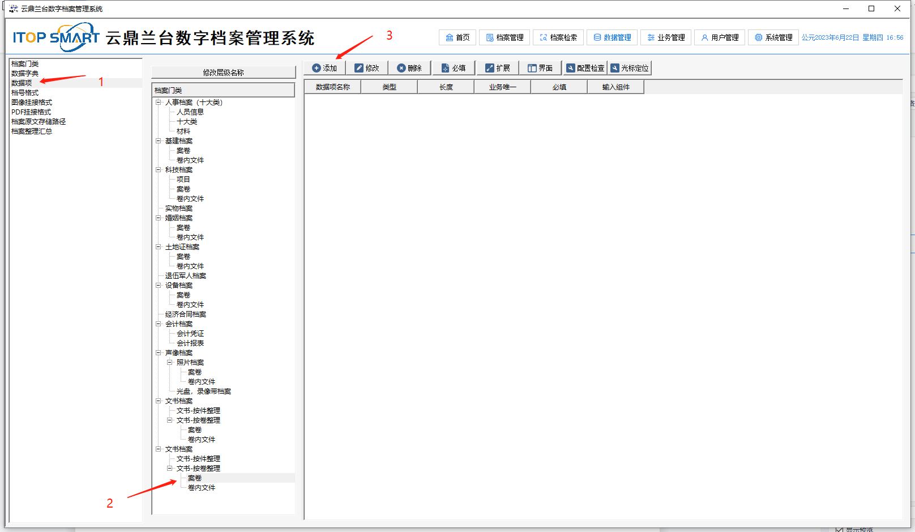
Task: Go to 首页 home menu
Action: pyautogui.click(x=457, y=37)
